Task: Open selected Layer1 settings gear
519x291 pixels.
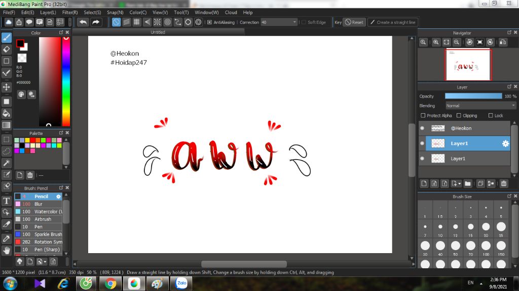Action: click(505, 143)
